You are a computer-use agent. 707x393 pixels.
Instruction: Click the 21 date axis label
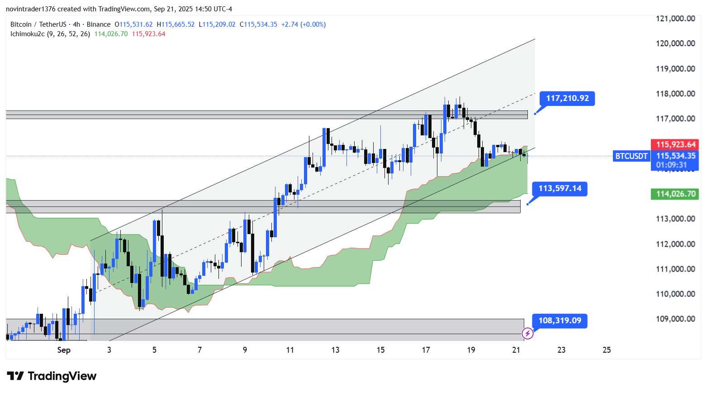click(516, 350)
